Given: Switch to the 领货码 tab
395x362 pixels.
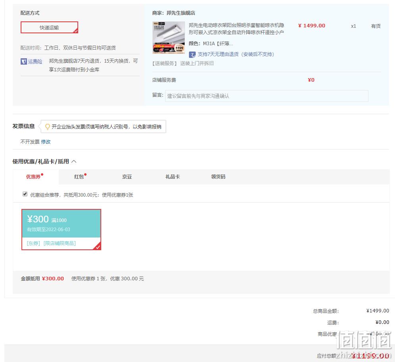Looking at the screenshot, I should [x=218, y=176].
